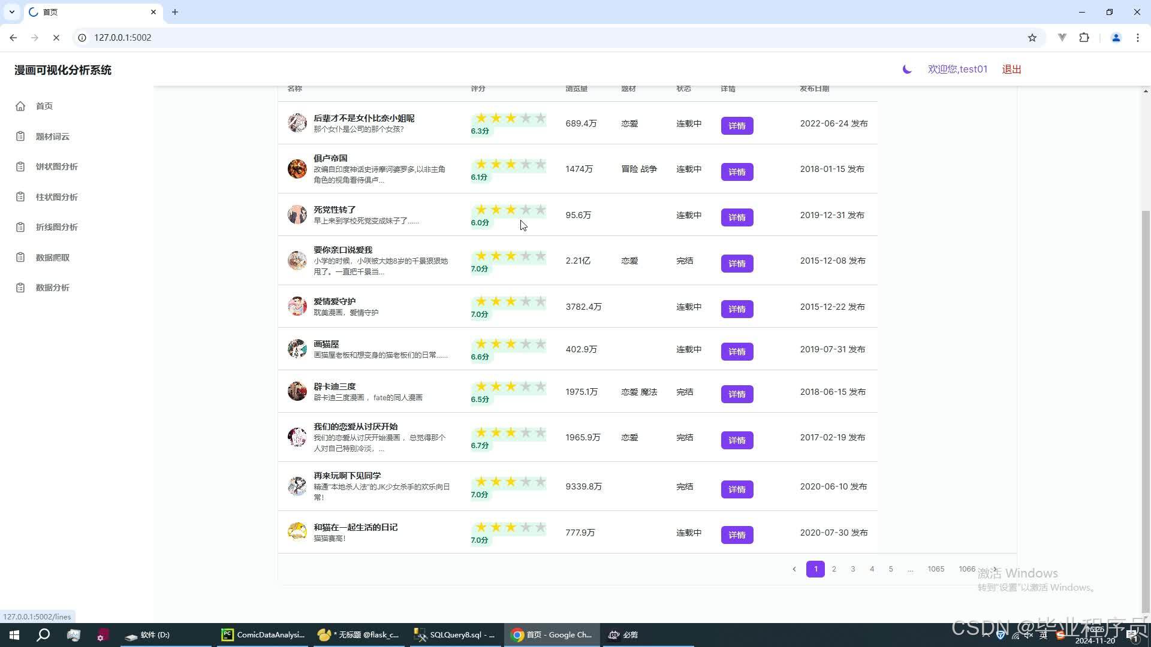
Task: Open Chrome extensions puzzle icon
Action: point(1084,37)
